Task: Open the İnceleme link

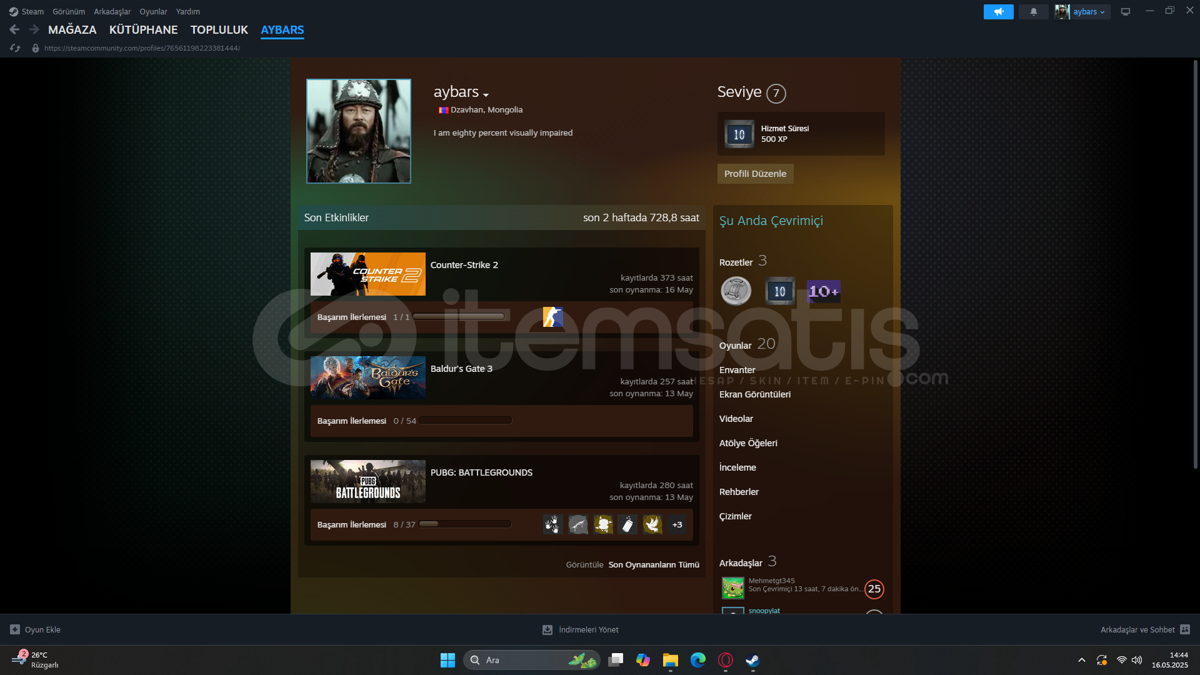Action: pos(737,467)
